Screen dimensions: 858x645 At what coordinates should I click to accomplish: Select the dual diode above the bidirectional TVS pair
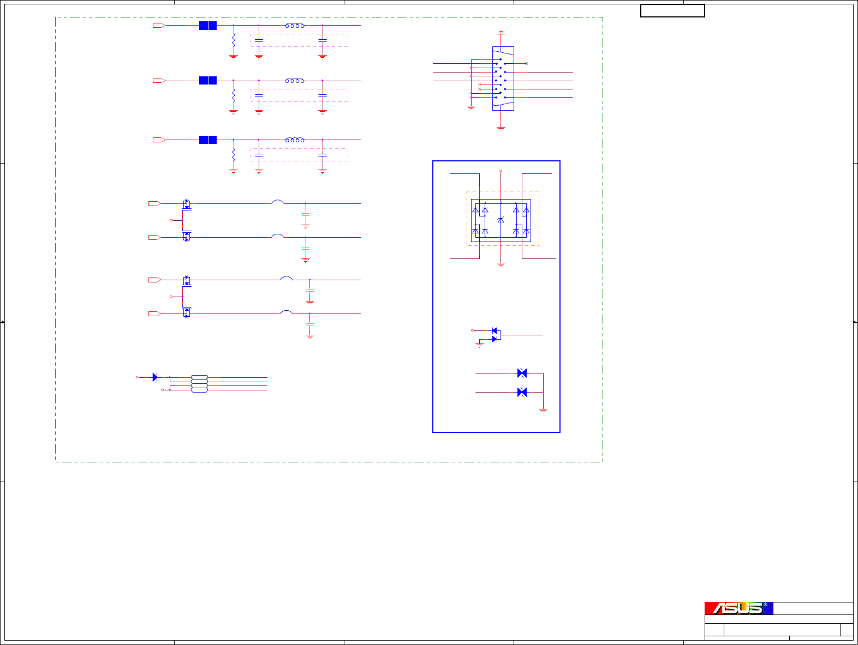[496, 335]
